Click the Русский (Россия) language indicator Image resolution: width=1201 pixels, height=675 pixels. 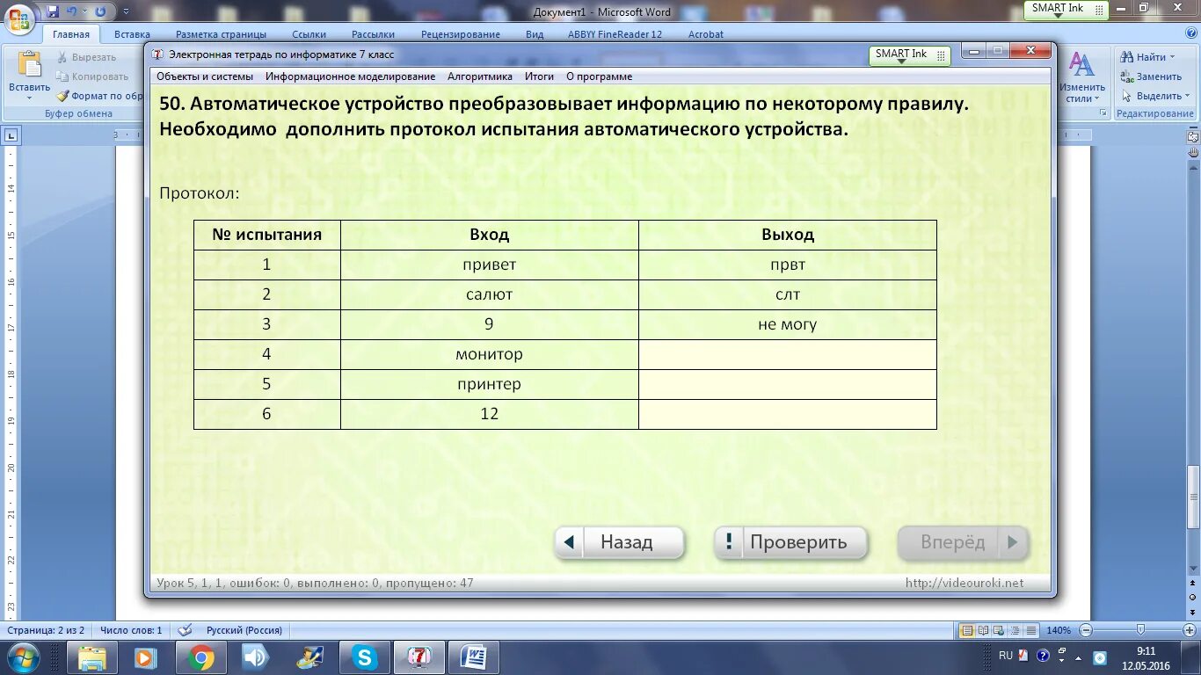pos(244,630)
